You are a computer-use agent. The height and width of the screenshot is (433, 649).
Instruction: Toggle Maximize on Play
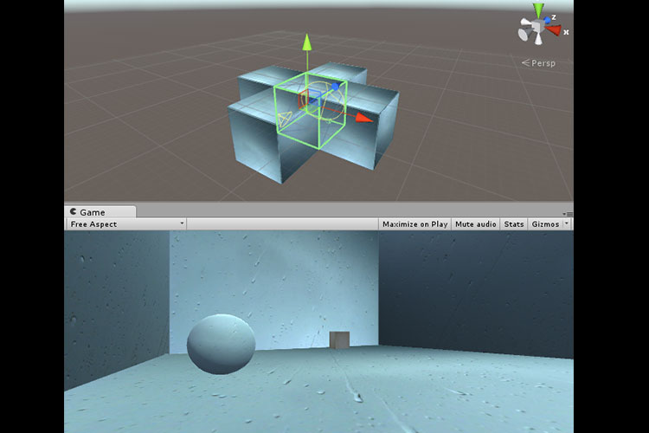pos(414,224)
